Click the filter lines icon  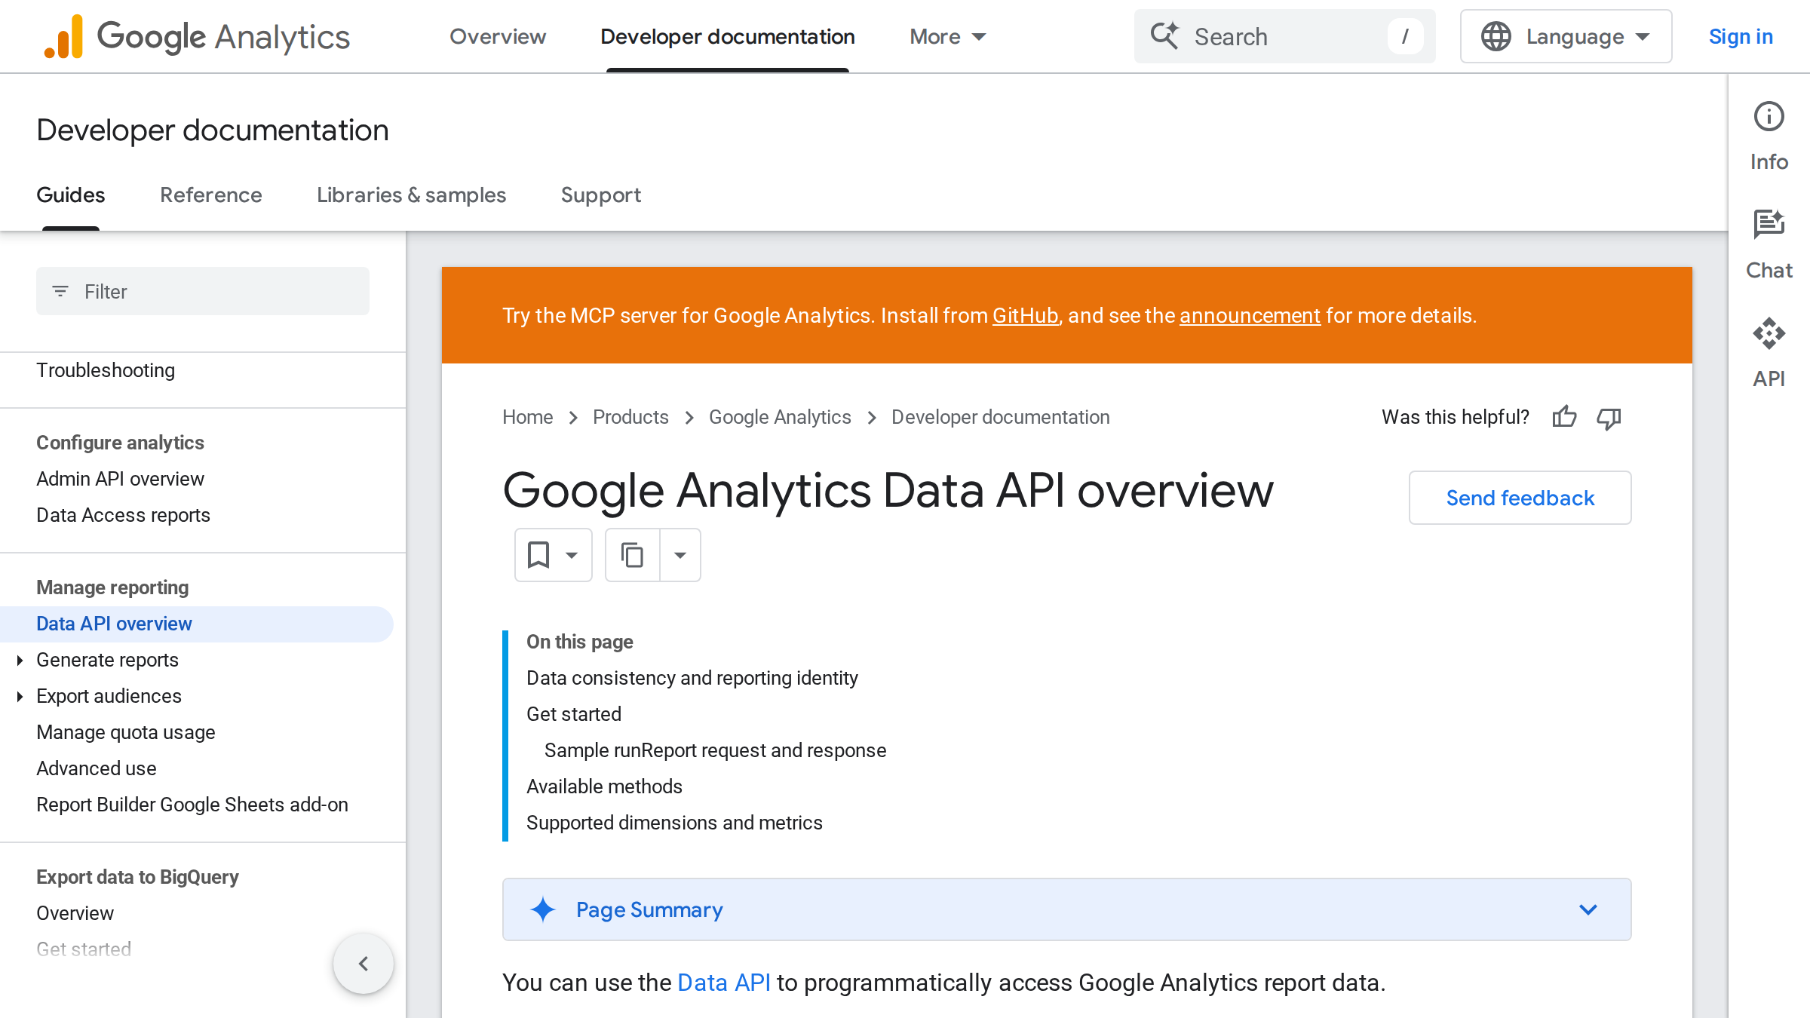coord(60,291)
